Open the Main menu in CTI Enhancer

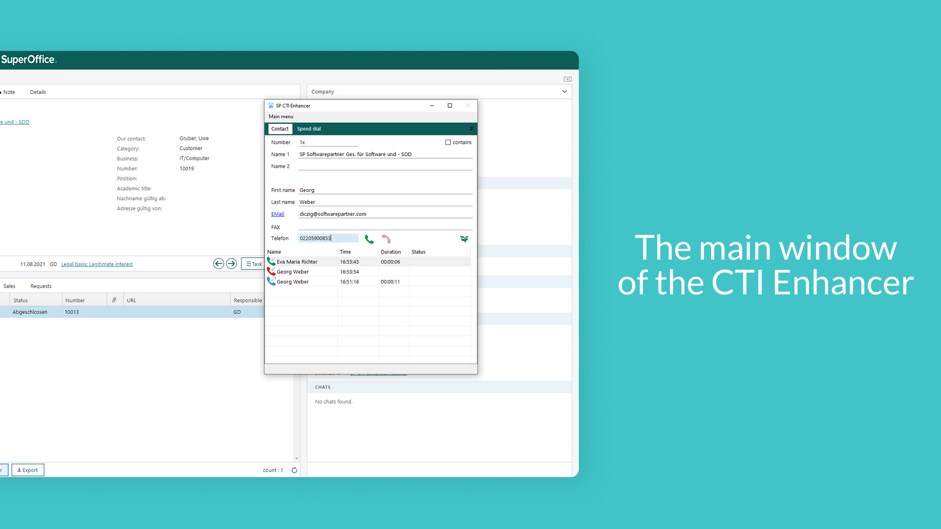[x=281, y=117]
